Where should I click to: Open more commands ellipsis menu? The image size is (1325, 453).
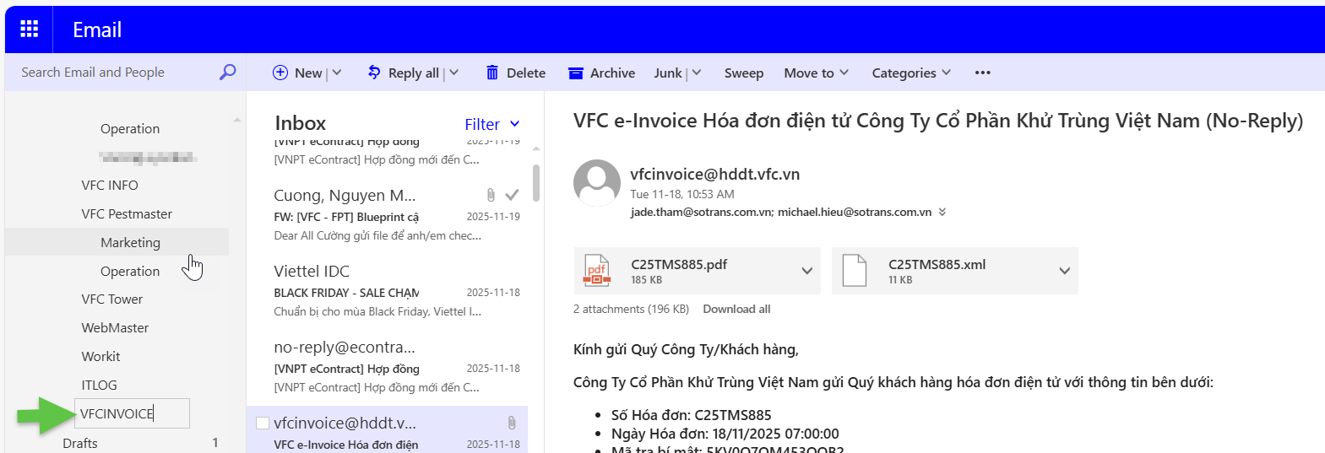pyautogui.click(x=982, y=73)
